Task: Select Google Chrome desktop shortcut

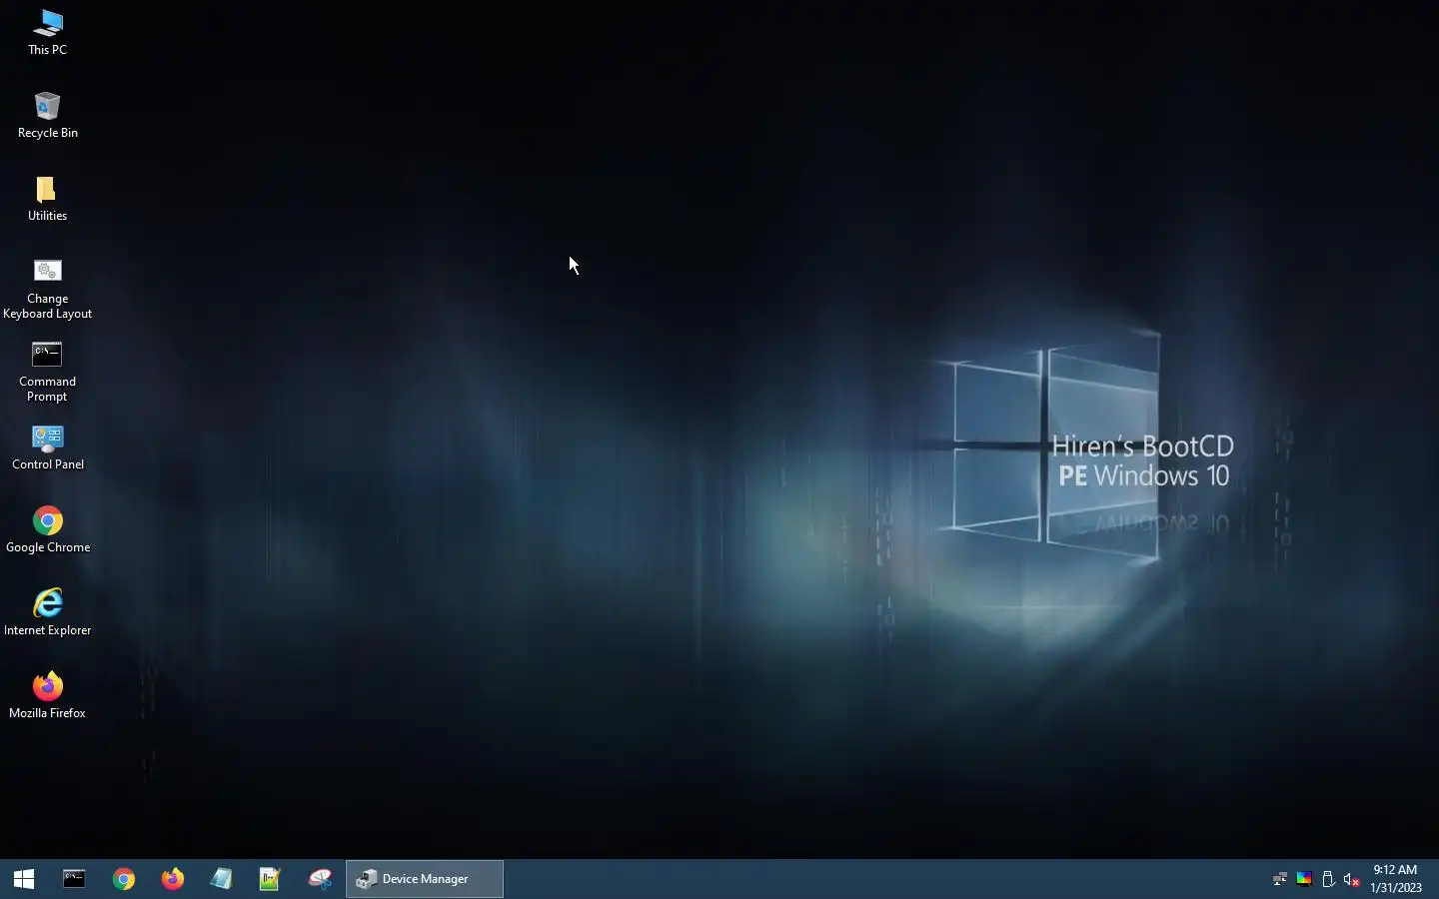Action: click(47, 529)
